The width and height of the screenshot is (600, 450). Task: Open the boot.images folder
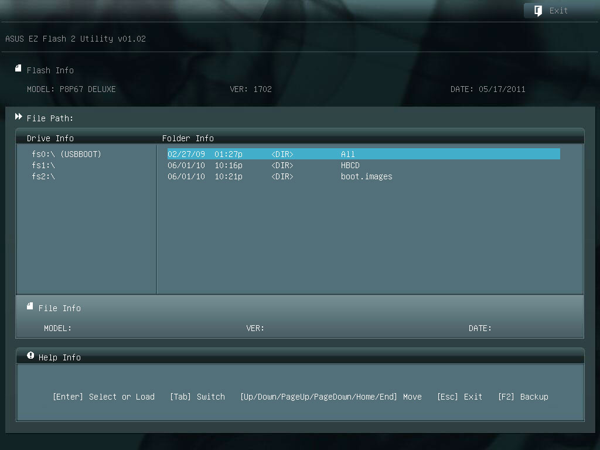point(367,176)
